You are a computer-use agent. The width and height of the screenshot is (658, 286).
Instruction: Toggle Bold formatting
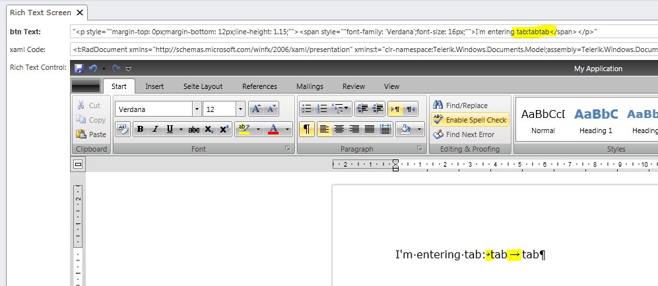(140, 129)
